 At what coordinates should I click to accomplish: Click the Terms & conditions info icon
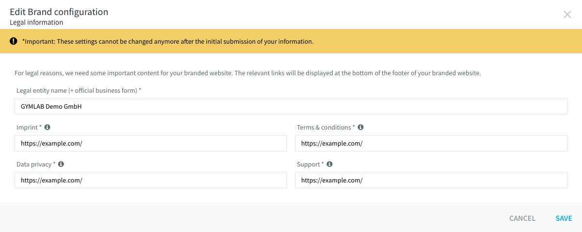tap(360, 127)
